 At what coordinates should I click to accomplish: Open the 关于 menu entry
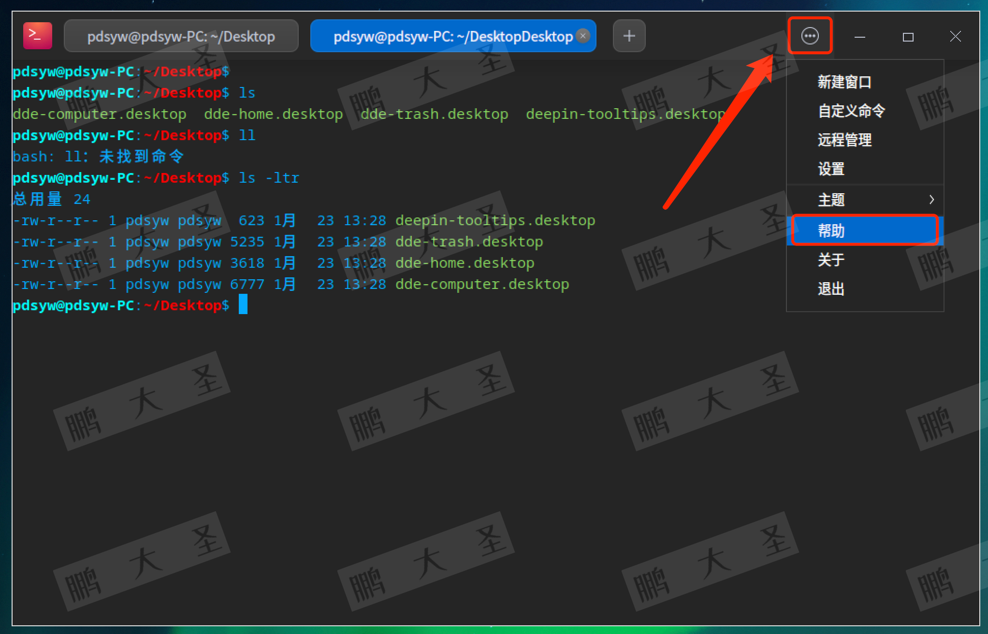(831, 260)
